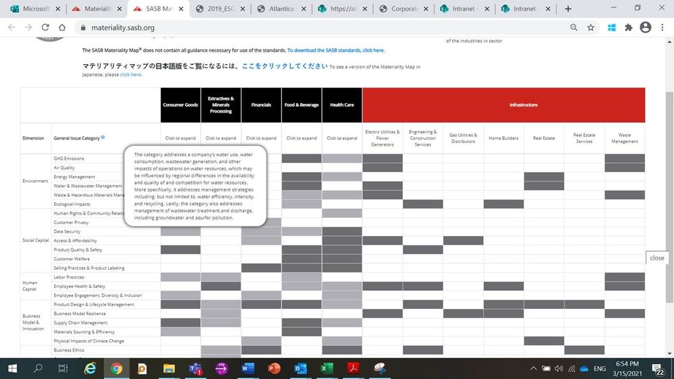The image size is (674, 379).
Task: Bookmark this page with the star
Action: [x=590, y=28]
